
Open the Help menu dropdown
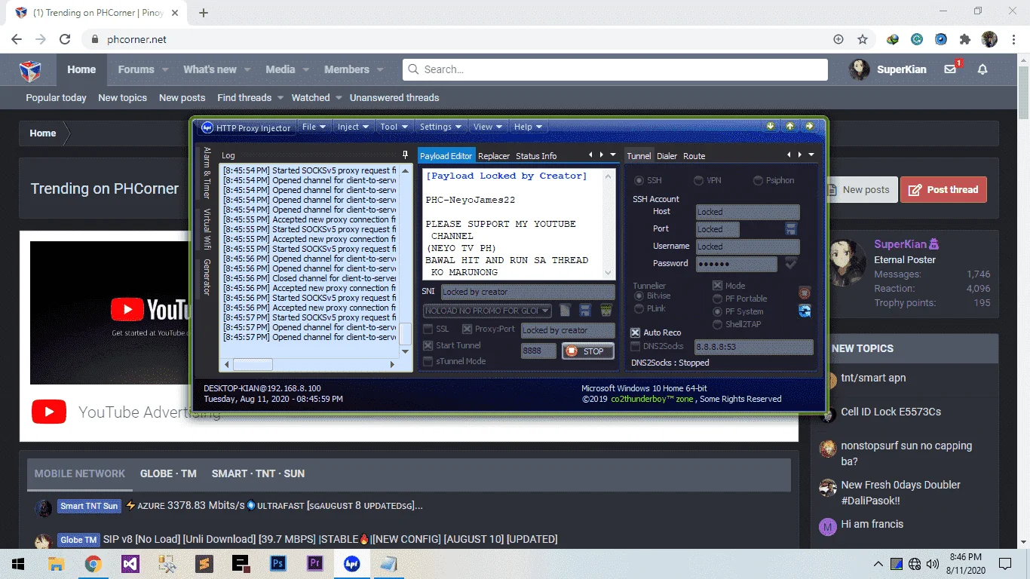tap(528, 127)
